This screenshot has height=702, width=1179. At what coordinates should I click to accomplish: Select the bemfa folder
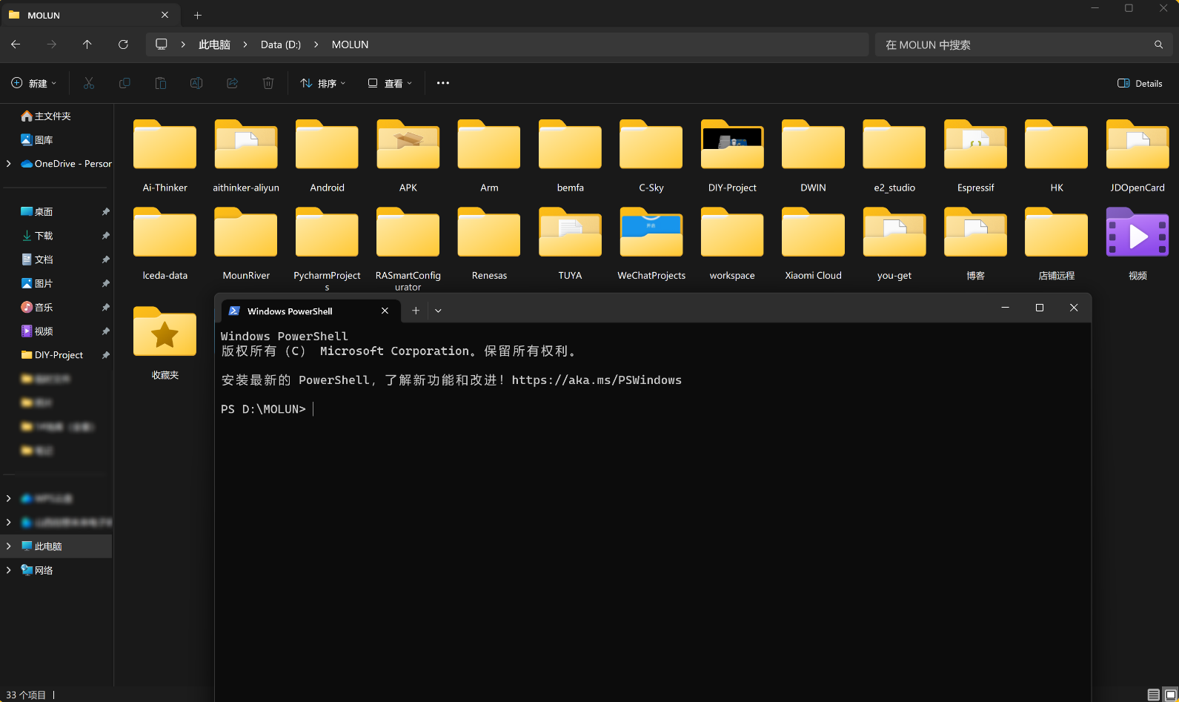pos(570,156)
